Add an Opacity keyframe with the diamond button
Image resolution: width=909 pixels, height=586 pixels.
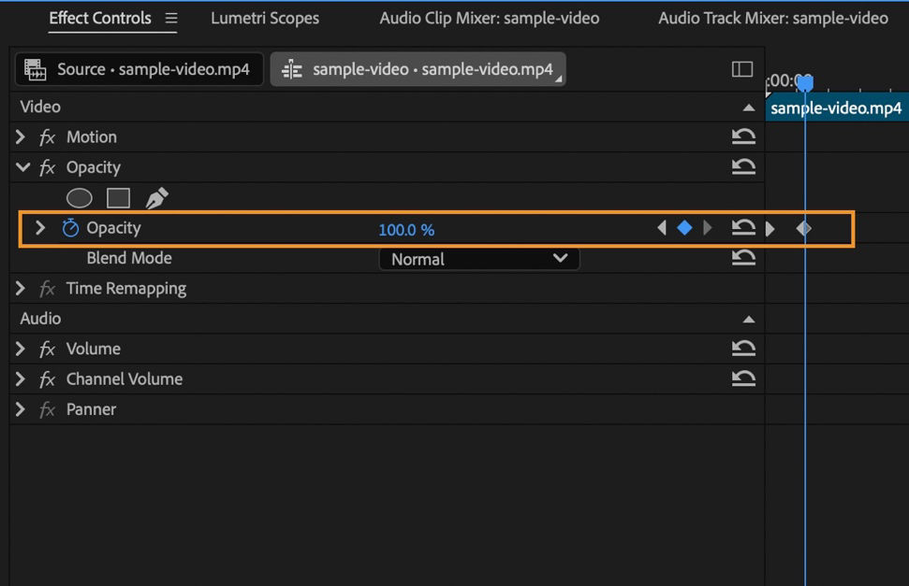pos(684,227)
